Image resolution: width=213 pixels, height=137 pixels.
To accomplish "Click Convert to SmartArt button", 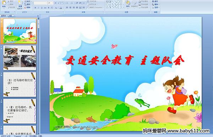I will [x=95, y=7].
